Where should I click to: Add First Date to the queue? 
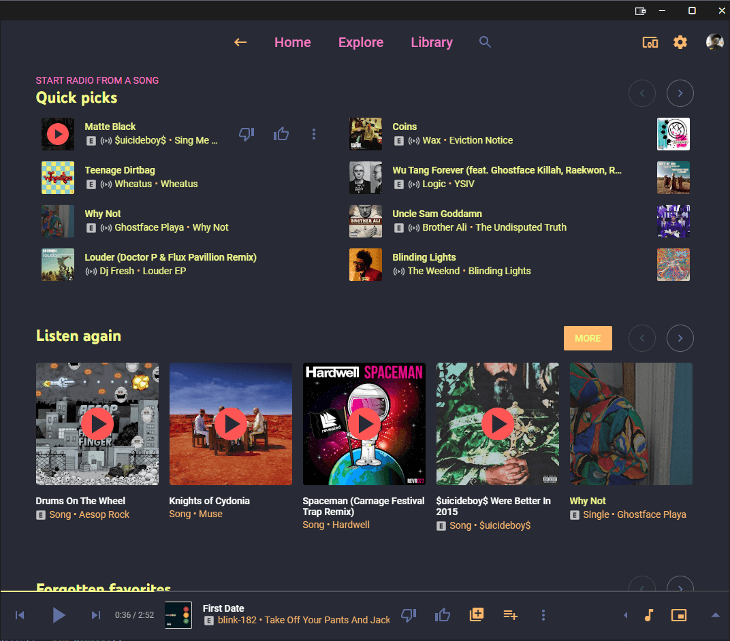click(510, 614)
